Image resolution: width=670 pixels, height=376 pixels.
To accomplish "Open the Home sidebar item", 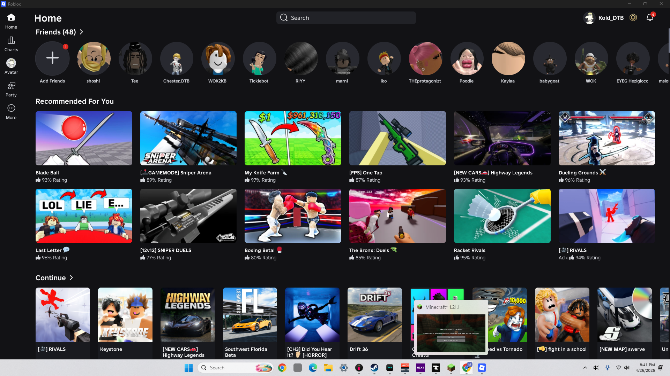I will [11, 21].
